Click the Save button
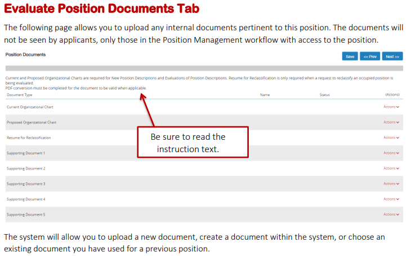411x256 pixels. click(x=350, y=56)
